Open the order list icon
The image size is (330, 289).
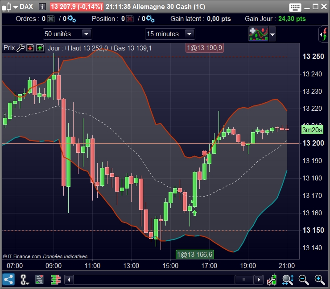pos(39,280)
